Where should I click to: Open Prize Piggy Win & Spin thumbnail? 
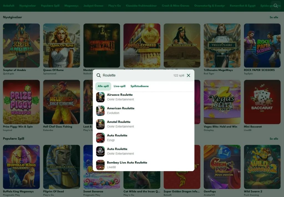click(21, 102)
